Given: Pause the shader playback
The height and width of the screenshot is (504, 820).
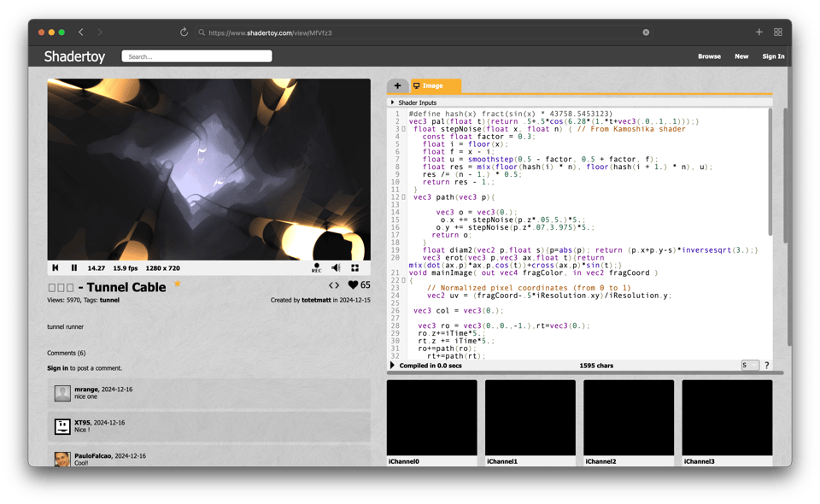Looking at the screenshot, I should [74, 268].
